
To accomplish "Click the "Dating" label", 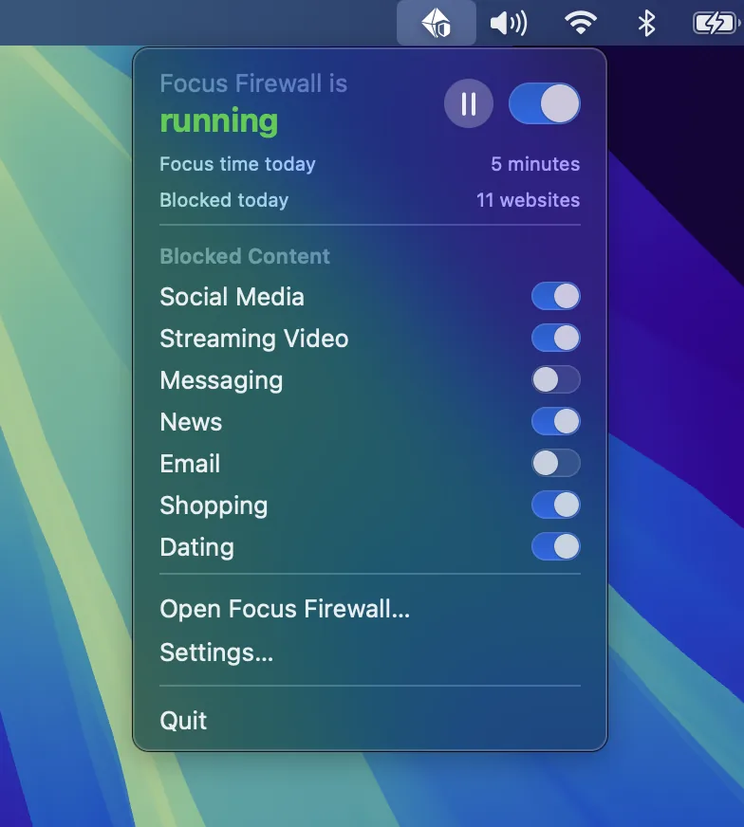I will pos(196,547).
